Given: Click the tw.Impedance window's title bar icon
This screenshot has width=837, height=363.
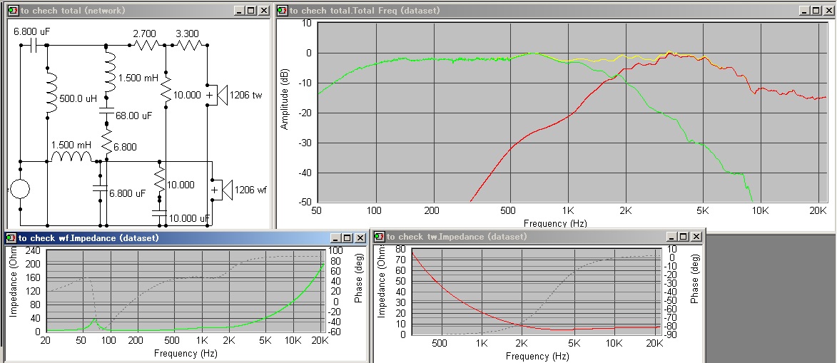Looking at the screenshot, I should point(380,237).
